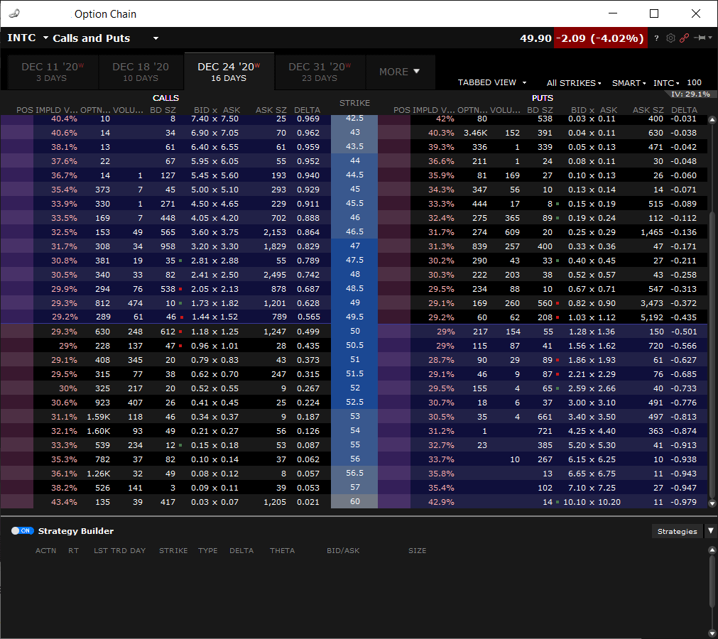Click the call bid/ask 1.18 x 1.25
This screenshot has height=639, width=718.
click(x=214, y=332)
